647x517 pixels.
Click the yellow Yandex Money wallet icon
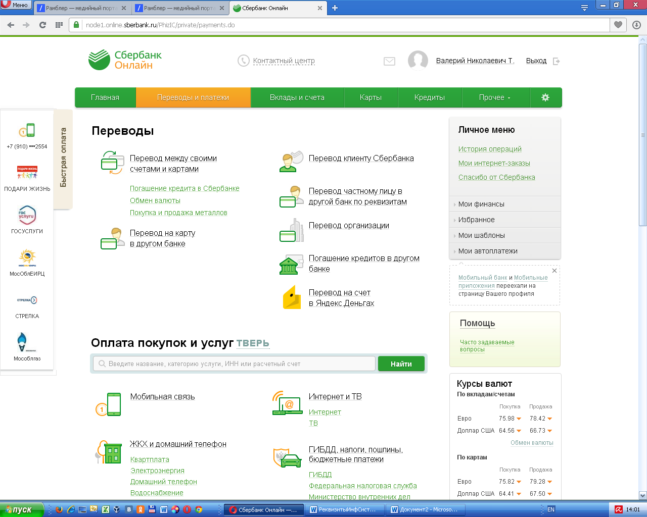292,297
